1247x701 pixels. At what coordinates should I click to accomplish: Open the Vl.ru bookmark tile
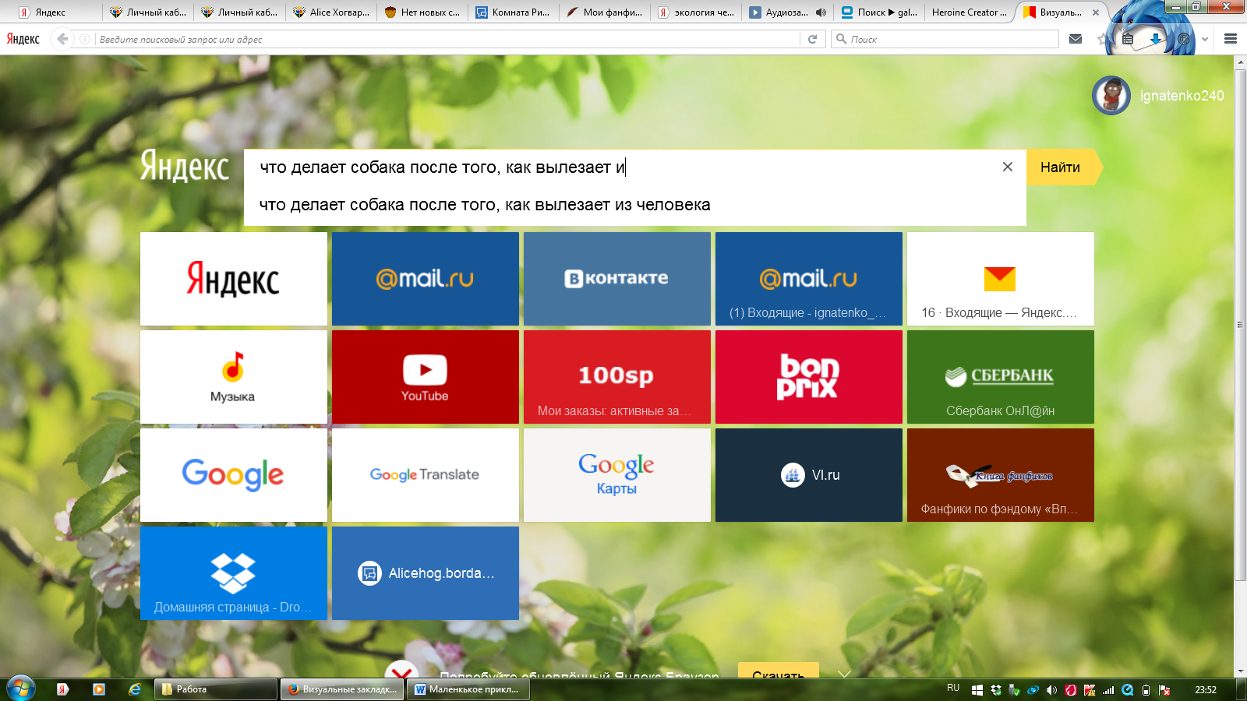pyautogui.click(x=809, y=475)
